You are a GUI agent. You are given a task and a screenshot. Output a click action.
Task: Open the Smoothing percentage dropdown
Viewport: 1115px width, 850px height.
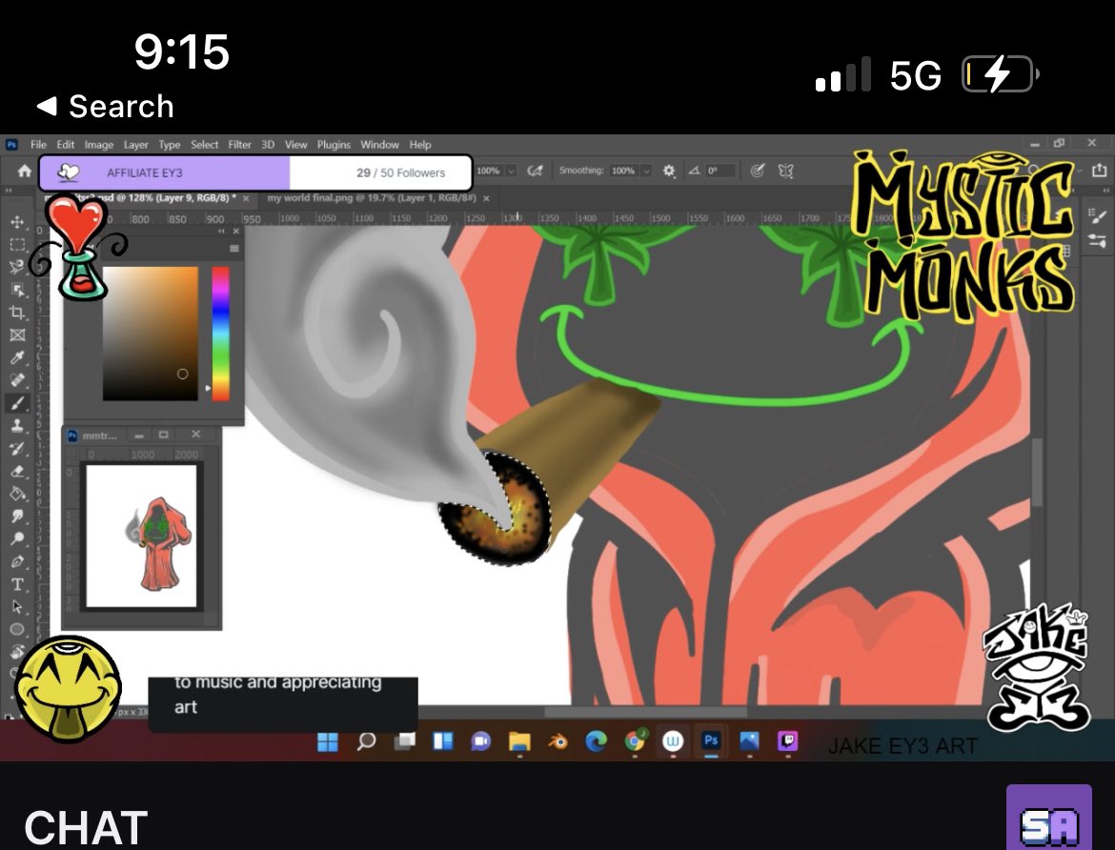pyautogui.click(x=646, y=170)
